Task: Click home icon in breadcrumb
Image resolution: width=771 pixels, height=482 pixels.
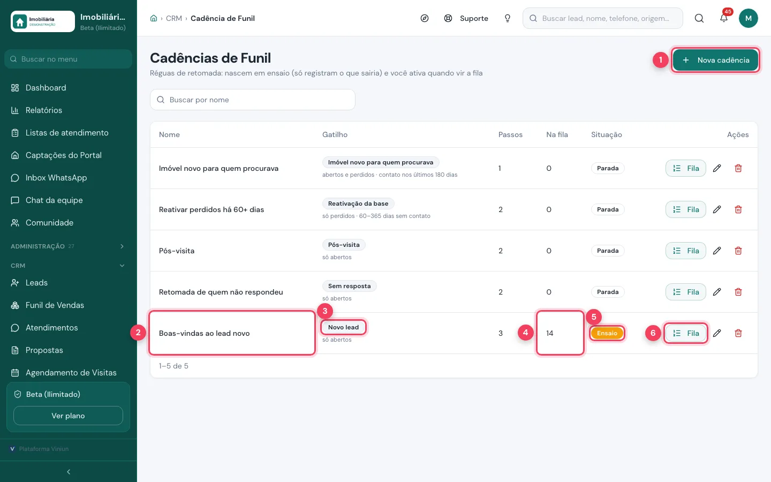Action: click(154, 18)
